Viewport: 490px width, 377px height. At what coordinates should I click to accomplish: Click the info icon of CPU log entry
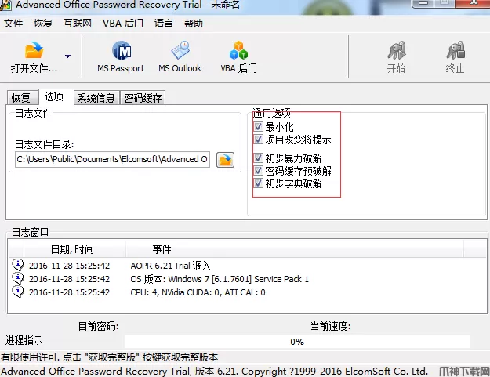click(18, 292)
